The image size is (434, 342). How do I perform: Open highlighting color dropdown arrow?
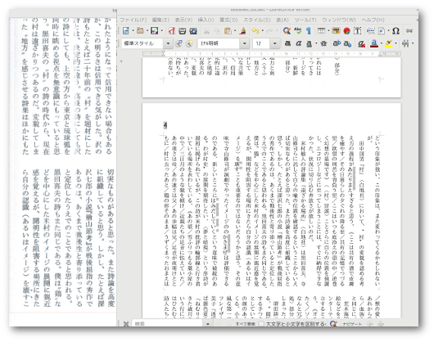click(x=396, y=43)
